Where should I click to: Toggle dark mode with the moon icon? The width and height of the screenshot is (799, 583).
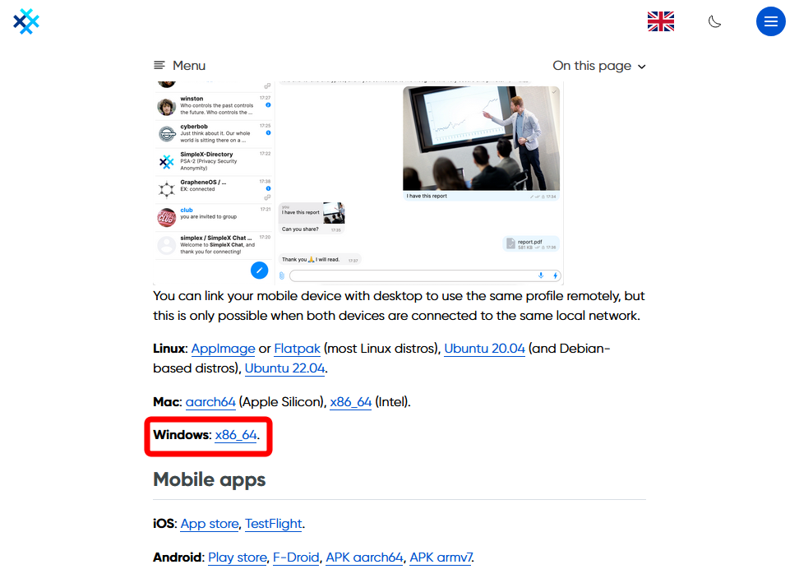click(714, 21)
